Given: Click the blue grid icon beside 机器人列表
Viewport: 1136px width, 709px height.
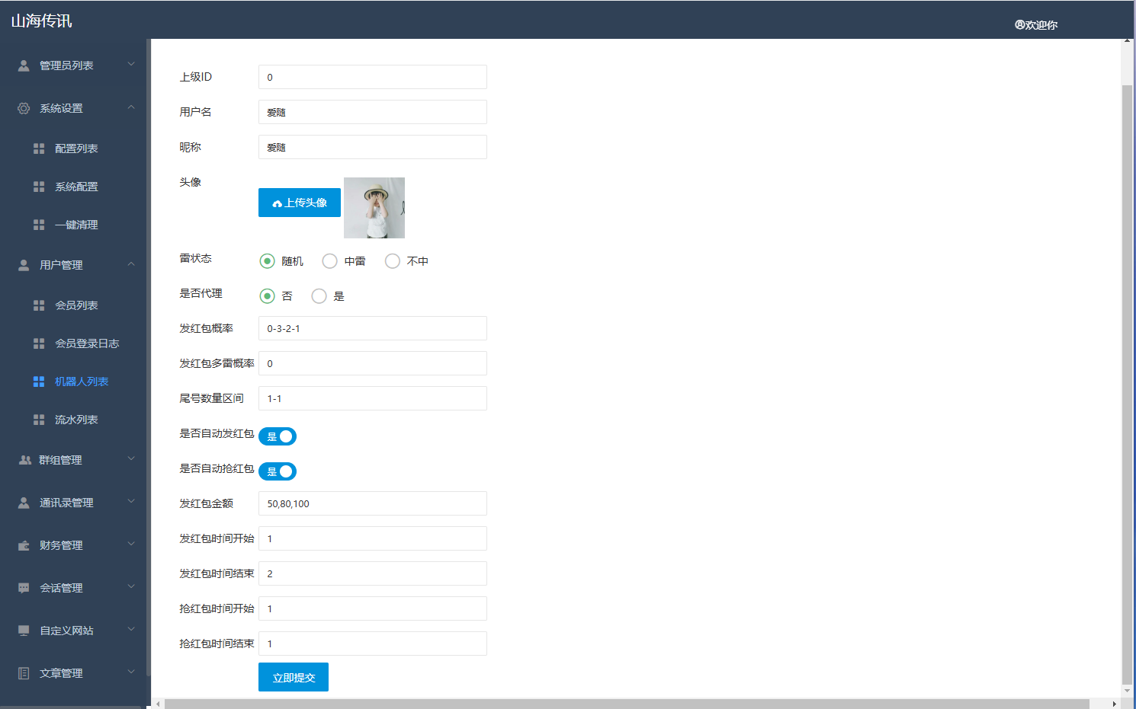Looking at the screenshot, I should 39,382.
